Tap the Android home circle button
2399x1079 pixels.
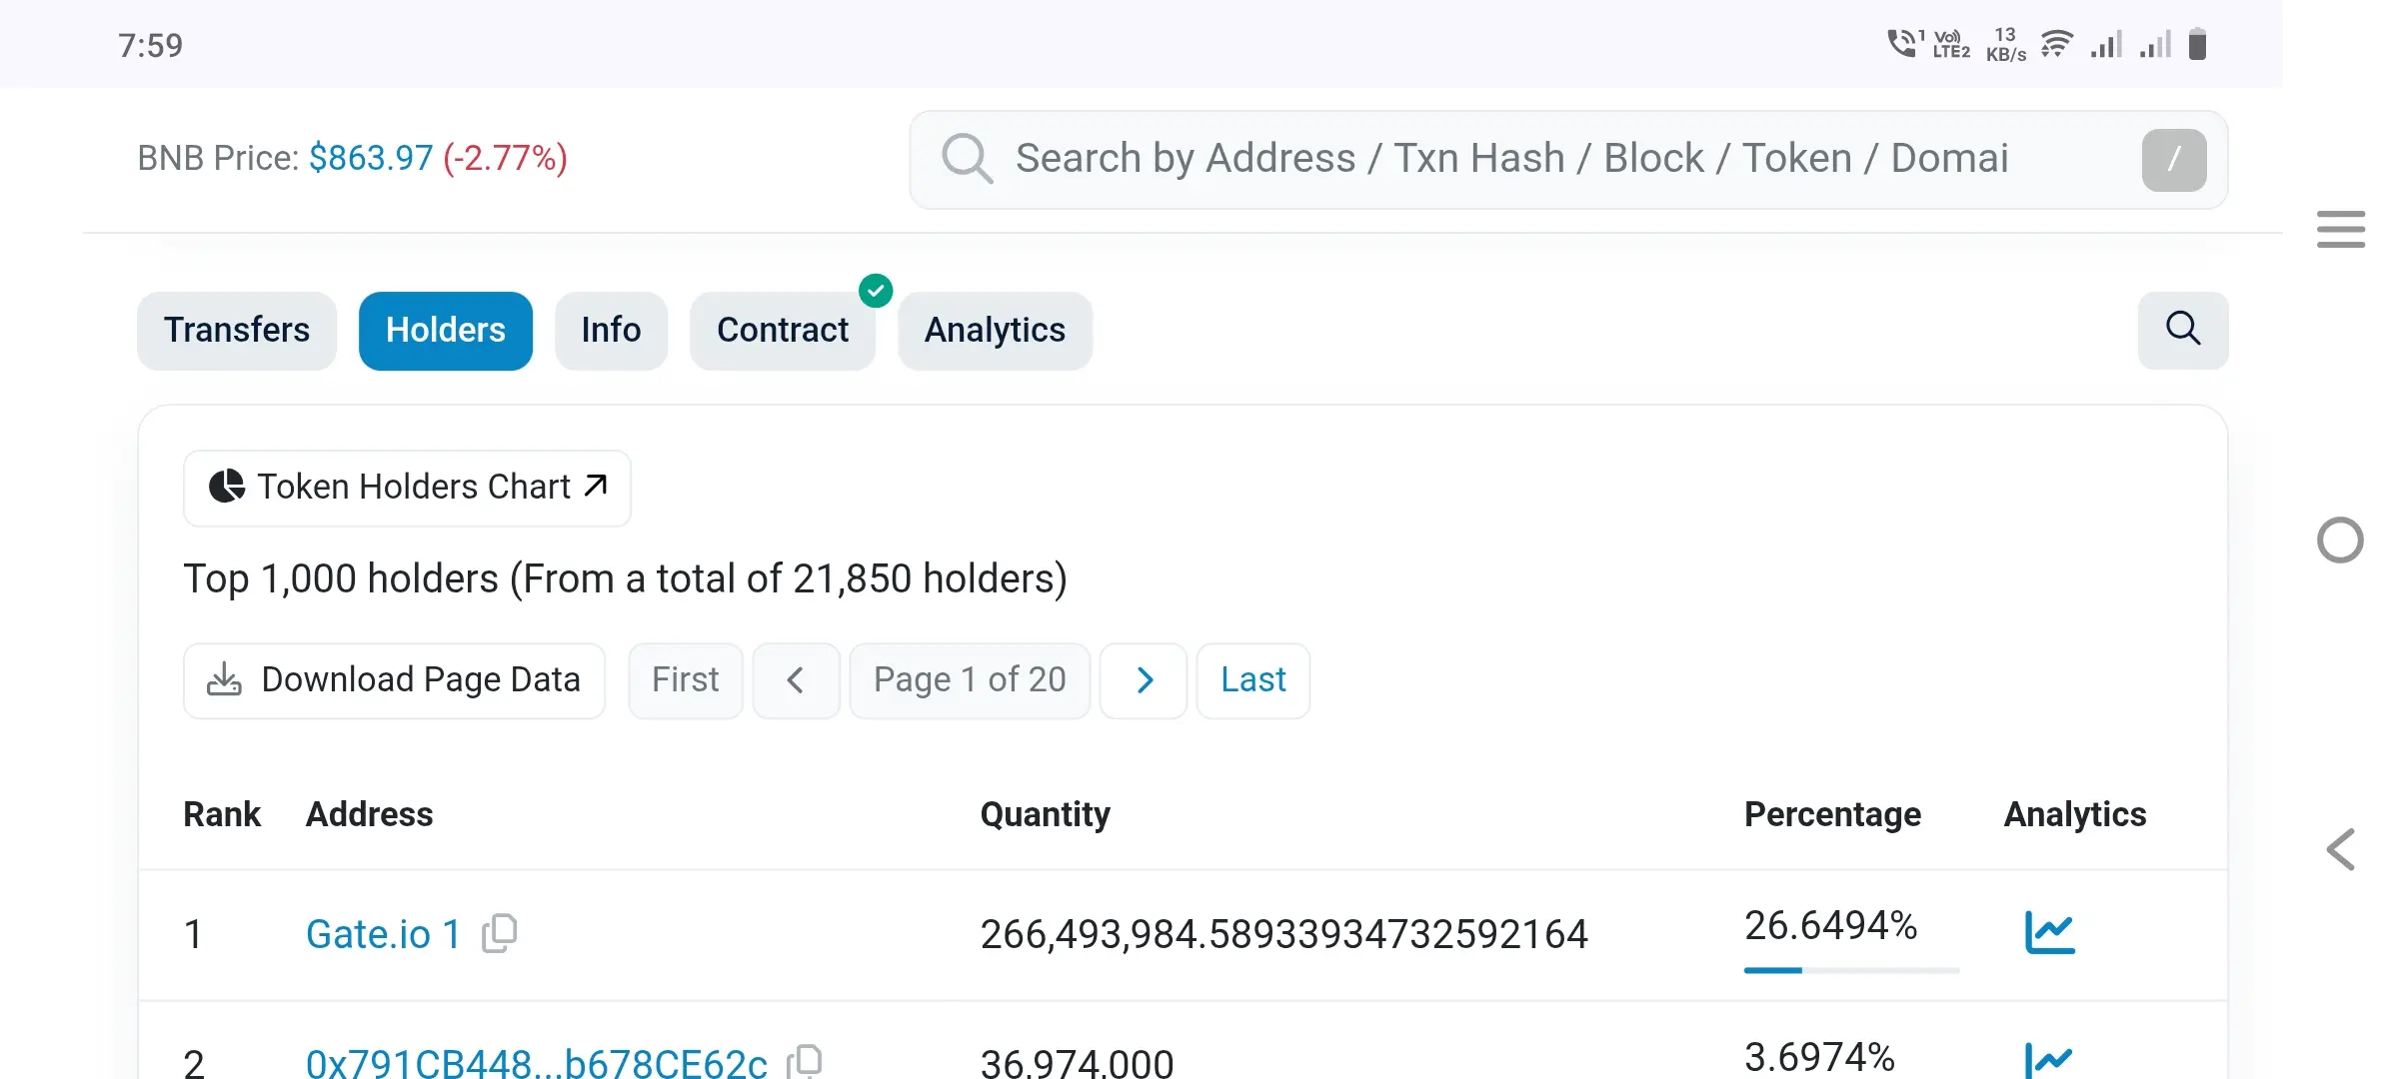2340,540
